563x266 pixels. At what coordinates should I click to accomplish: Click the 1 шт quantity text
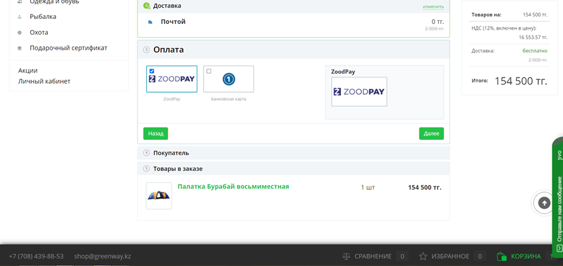click(368, 187)
